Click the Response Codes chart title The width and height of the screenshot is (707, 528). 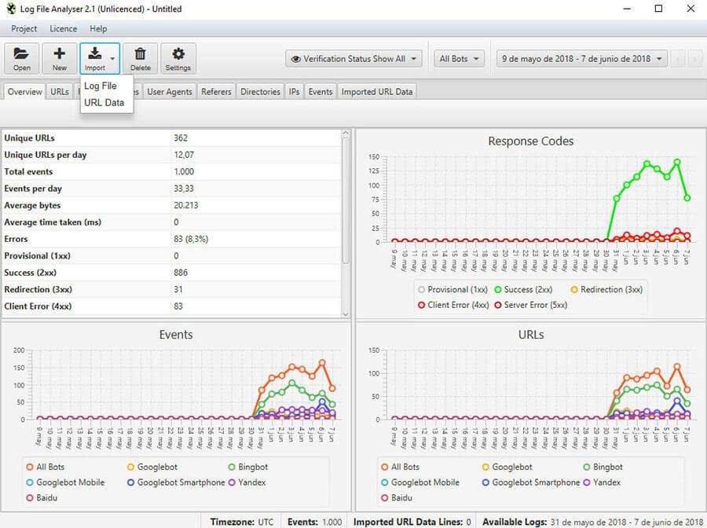(x=531, y=141)
